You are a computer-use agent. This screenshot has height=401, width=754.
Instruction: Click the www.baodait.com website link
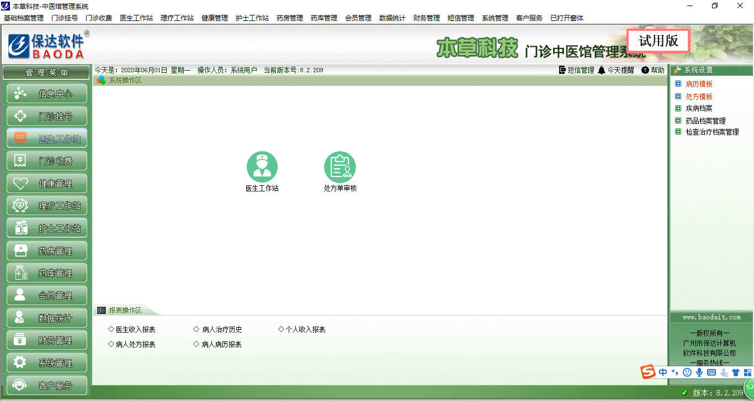pyautogui.click(x=711, y=317)
